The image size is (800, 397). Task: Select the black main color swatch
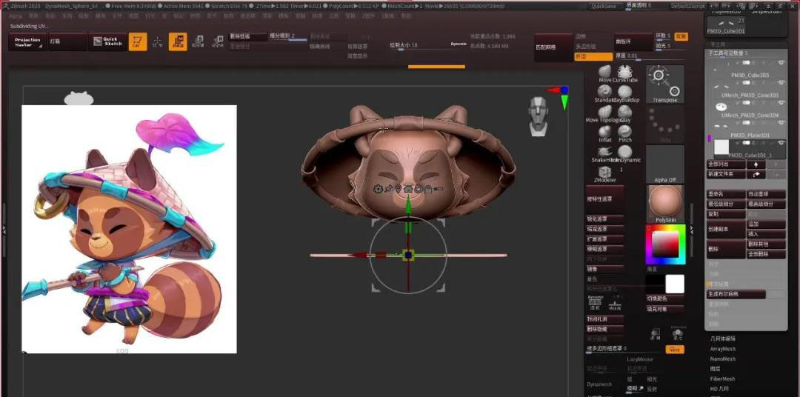[x=656, y=284]
